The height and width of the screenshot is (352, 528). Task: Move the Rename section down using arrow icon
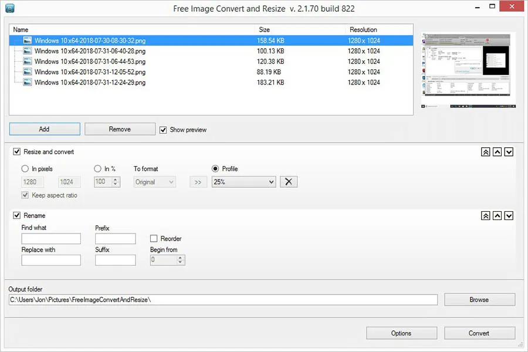click(509, 215)
